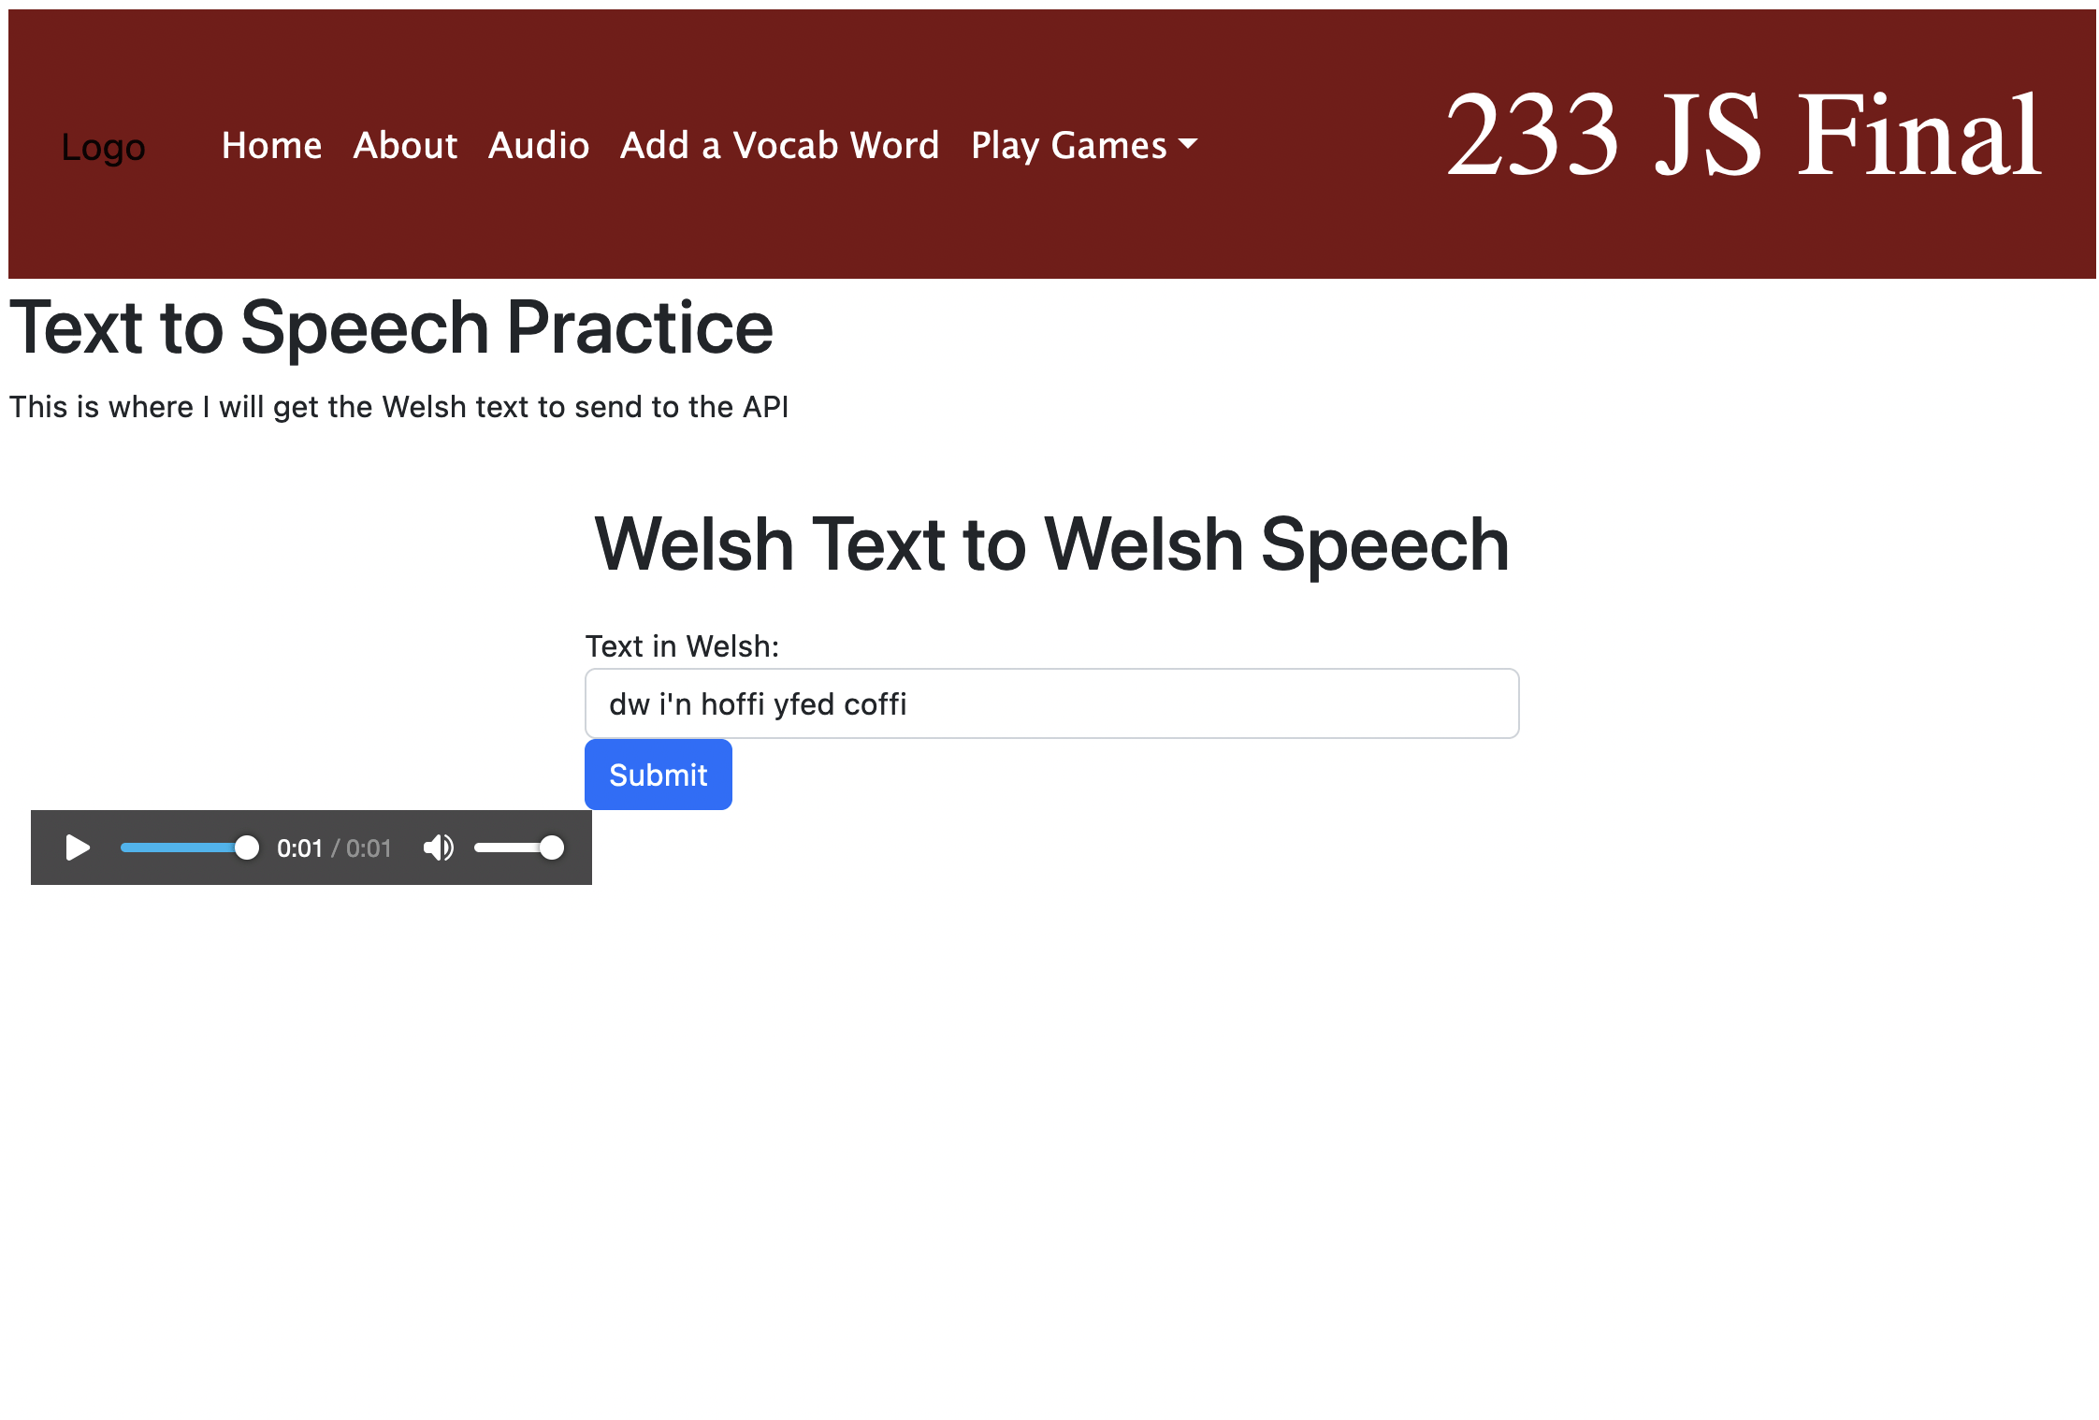Click the volume slider handle
This screenshot has width=2099, height=1420.
point(552,848)
